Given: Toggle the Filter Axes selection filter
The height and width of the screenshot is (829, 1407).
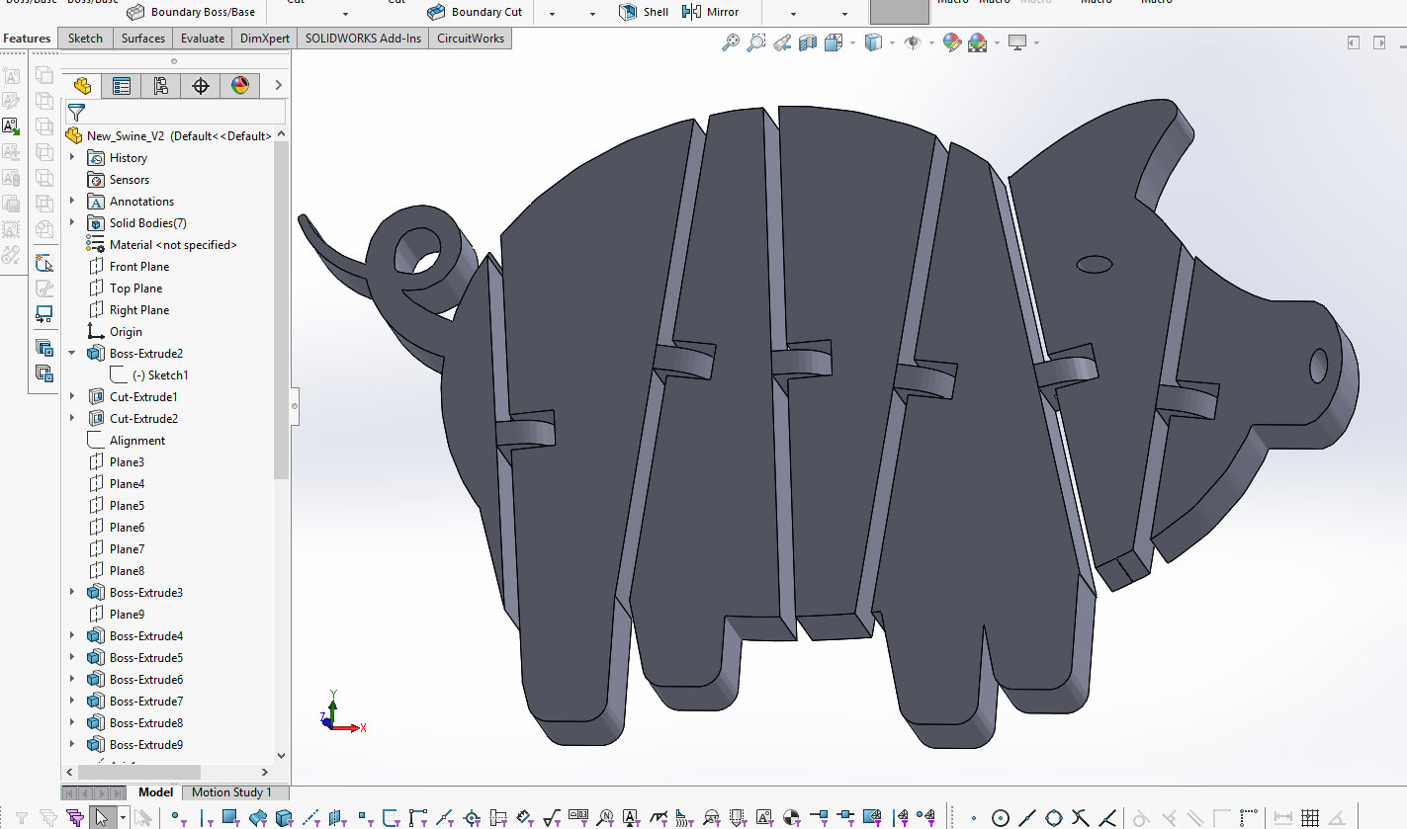Looking at the screenshot, I should (310, 817).
